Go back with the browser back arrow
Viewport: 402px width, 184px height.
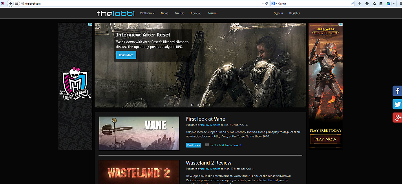click(10, 4)
